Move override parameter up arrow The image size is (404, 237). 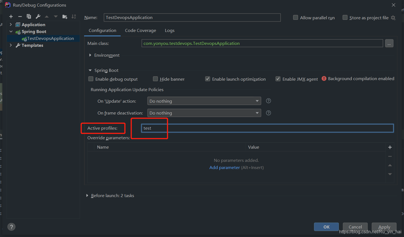[x=390, y=165]
